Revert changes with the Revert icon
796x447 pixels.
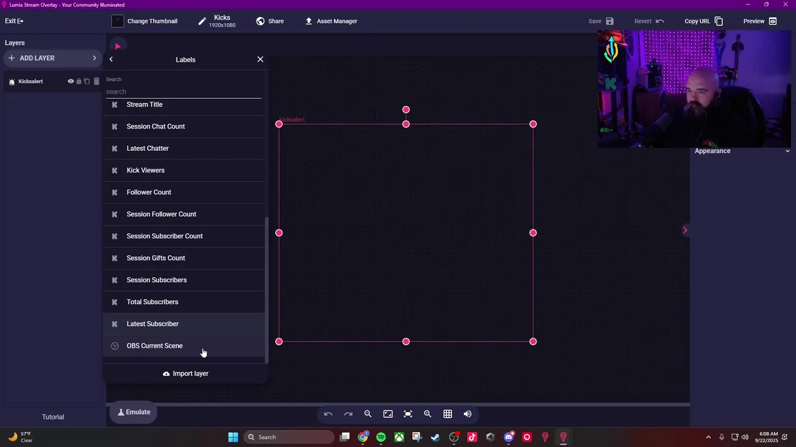pos(660,21)
